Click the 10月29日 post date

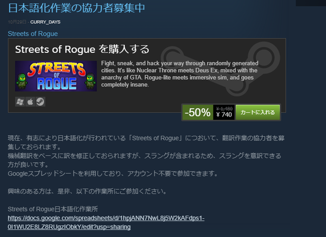click(17, 22)
